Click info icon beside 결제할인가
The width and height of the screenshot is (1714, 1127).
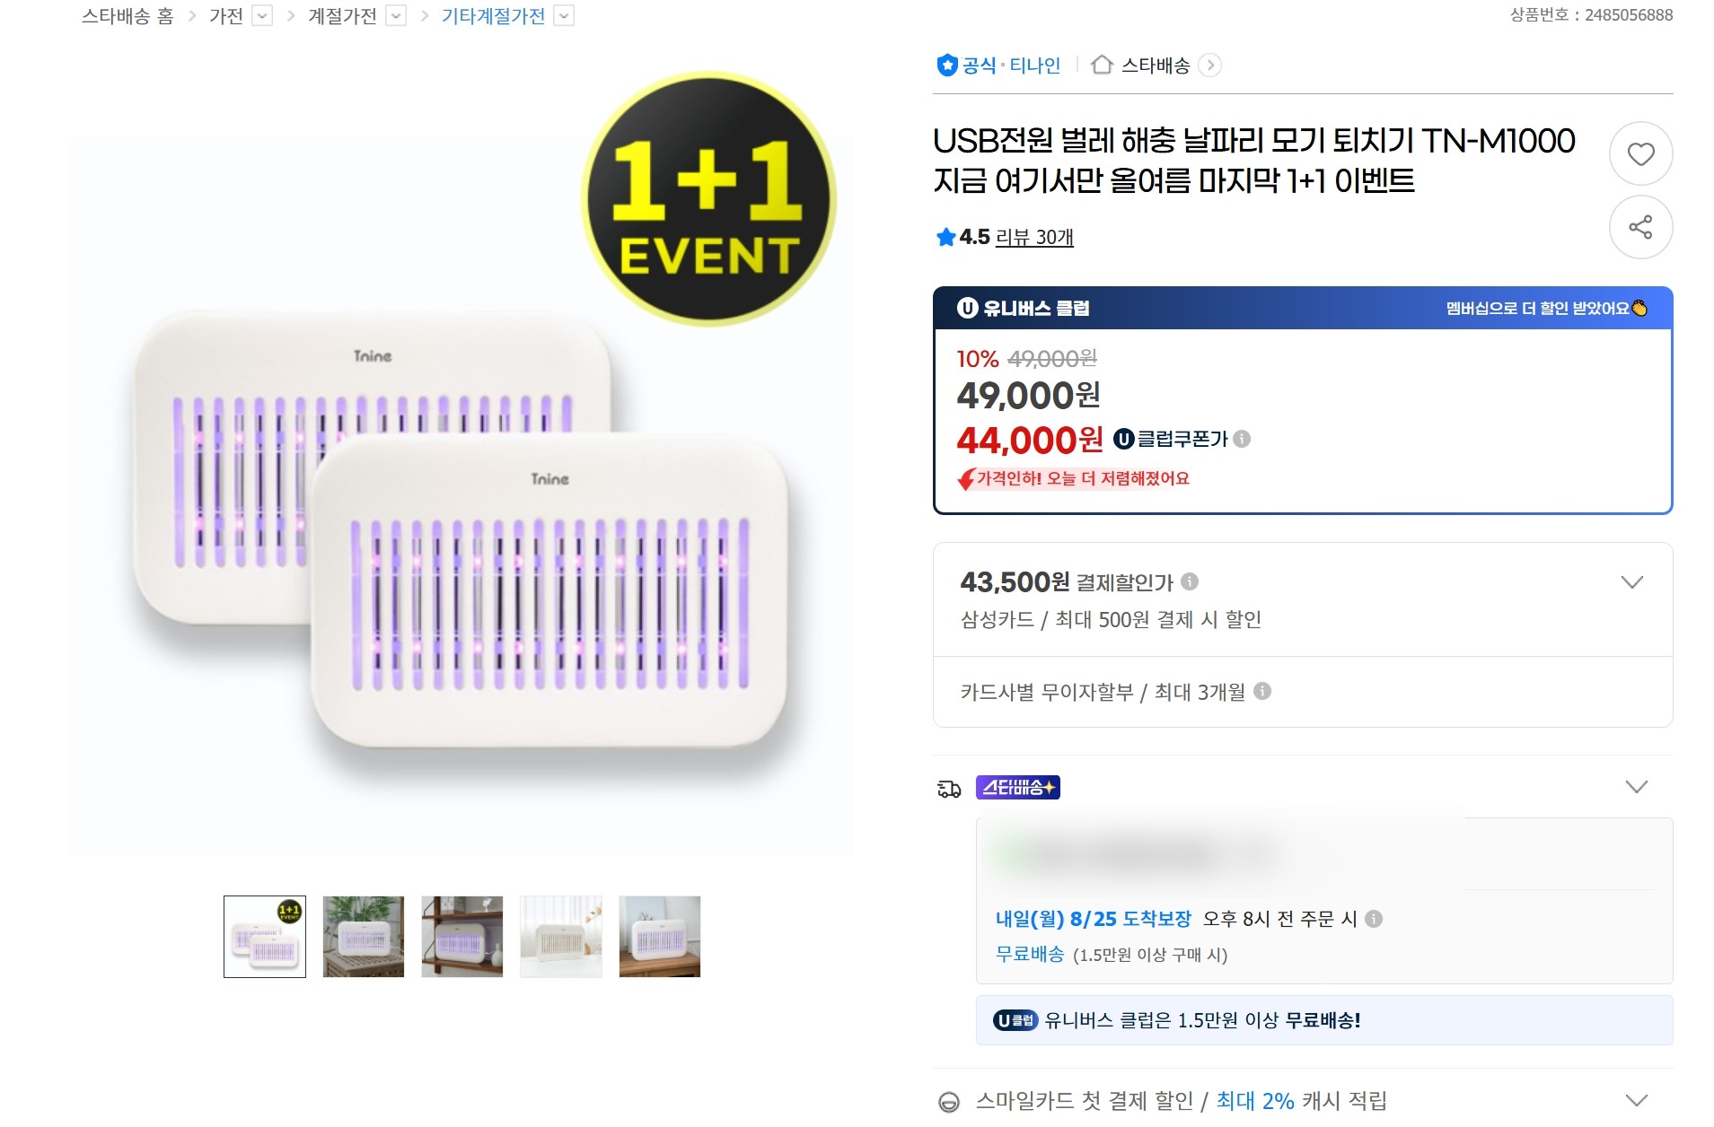coord(1190,581)
